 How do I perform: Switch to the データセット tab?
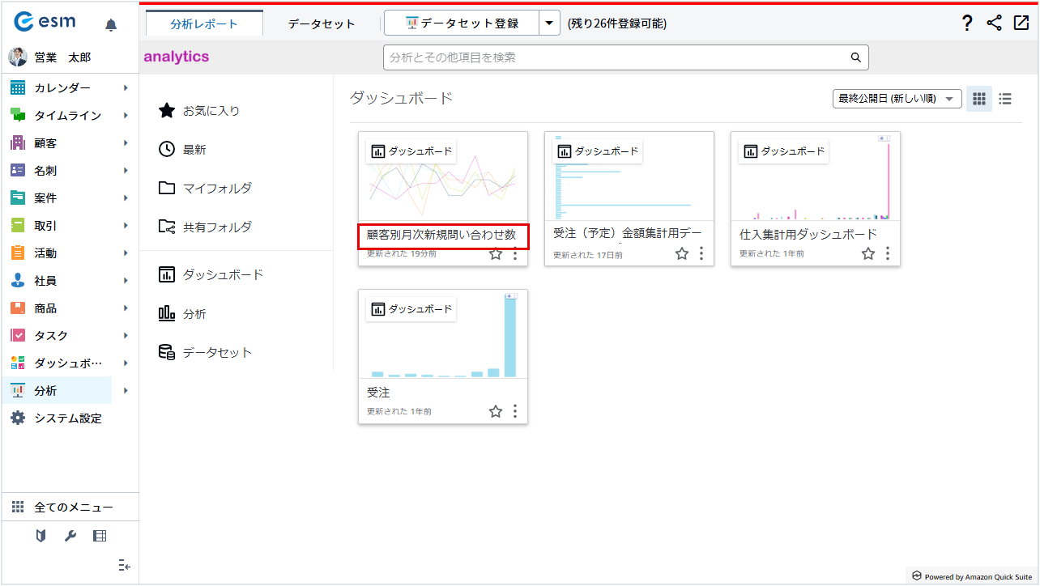click(321, 24)
